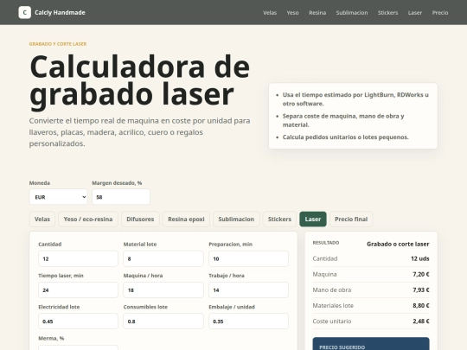Focus the Electricidad lote input field

tap(78, 321)
